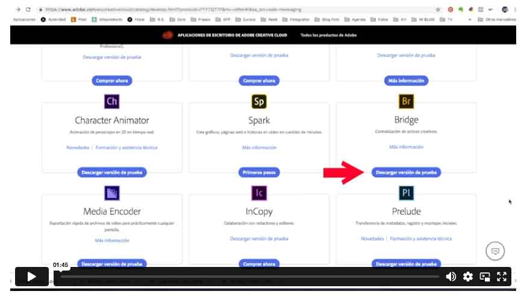Open the Agenda bookmark folder
The width and height of the screenshot is (521, 297).
pyautogui.click(x=355, y=20)
